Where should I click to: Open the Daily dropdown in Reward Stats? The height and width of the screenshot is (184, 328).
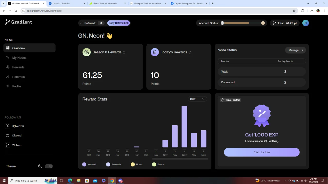coord(197,99)
